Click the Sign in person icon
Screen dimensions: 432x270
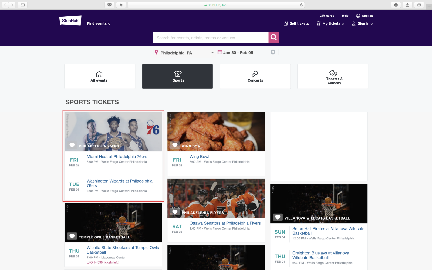tap(353, 23)
